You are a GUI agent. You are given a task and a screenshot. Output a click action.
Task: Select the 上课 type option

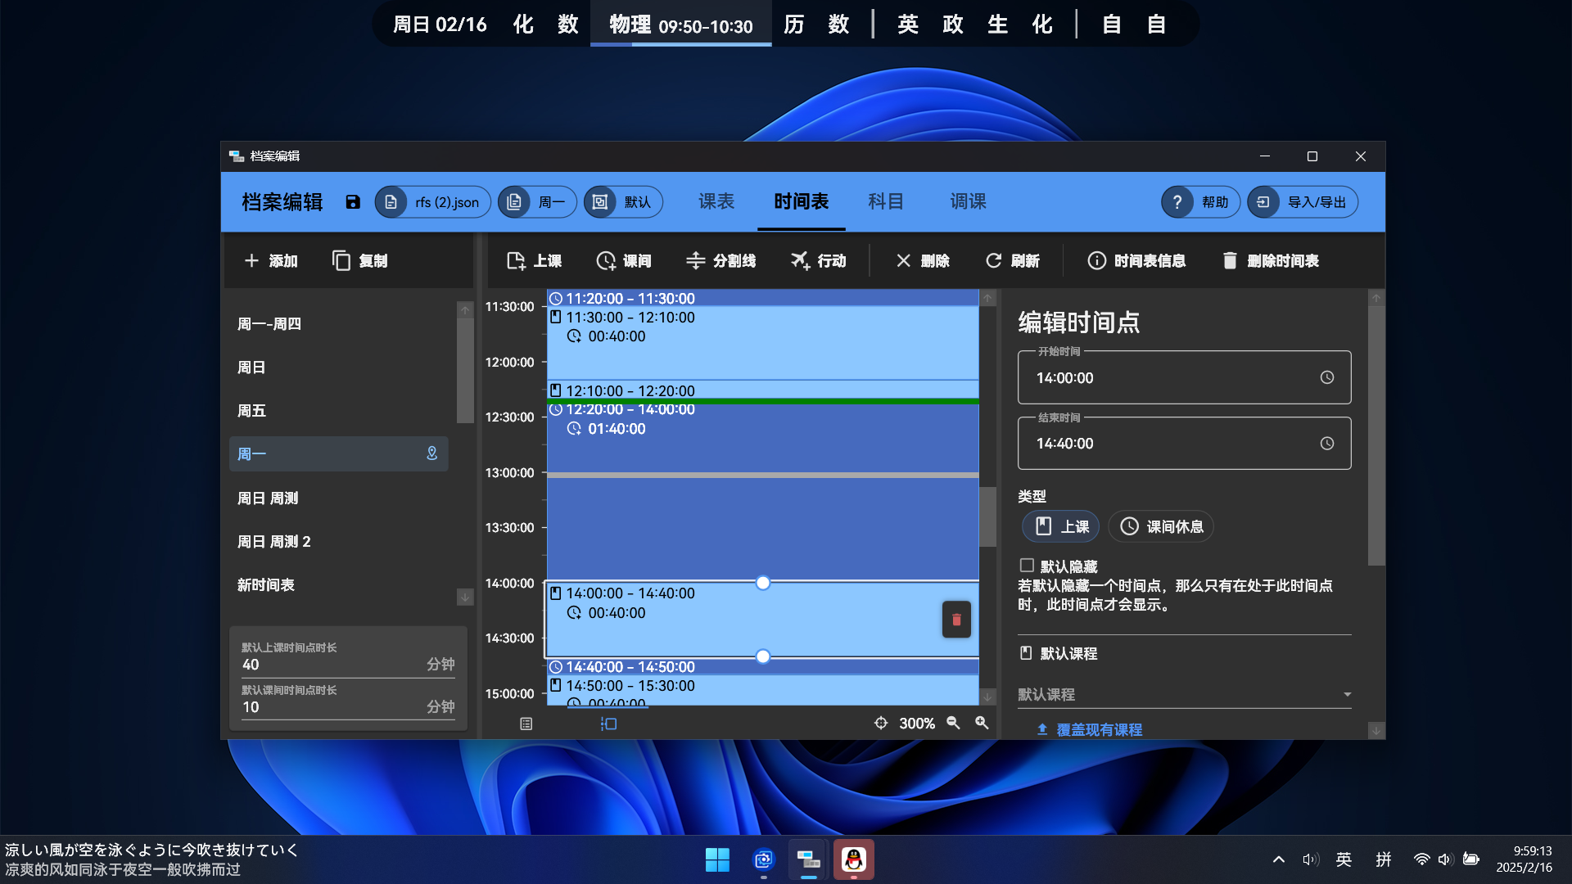point(1061,526)
